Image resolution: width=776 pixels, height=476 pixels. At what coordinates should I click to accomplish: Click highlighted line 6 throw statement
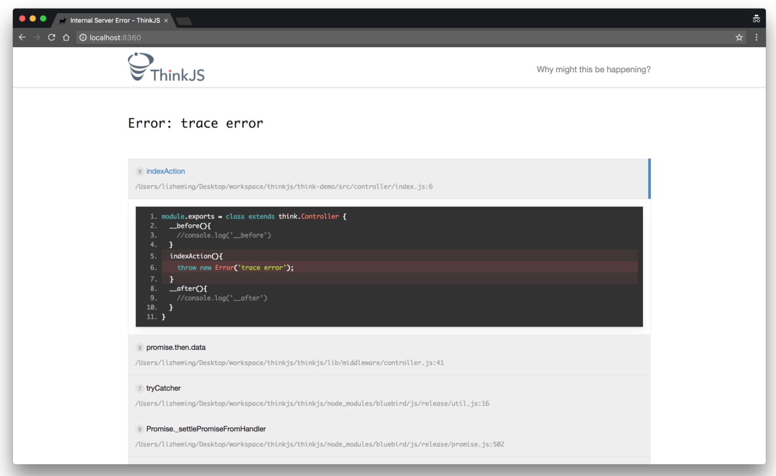point(235,268)
